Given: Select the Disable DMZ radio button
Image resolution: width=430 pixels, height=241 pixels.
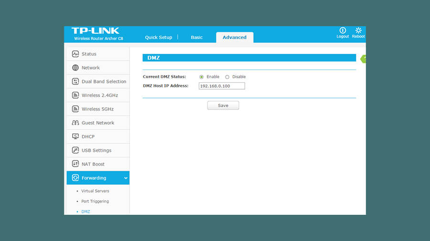Looking at the screenshot, I should (x=227, y=77).
